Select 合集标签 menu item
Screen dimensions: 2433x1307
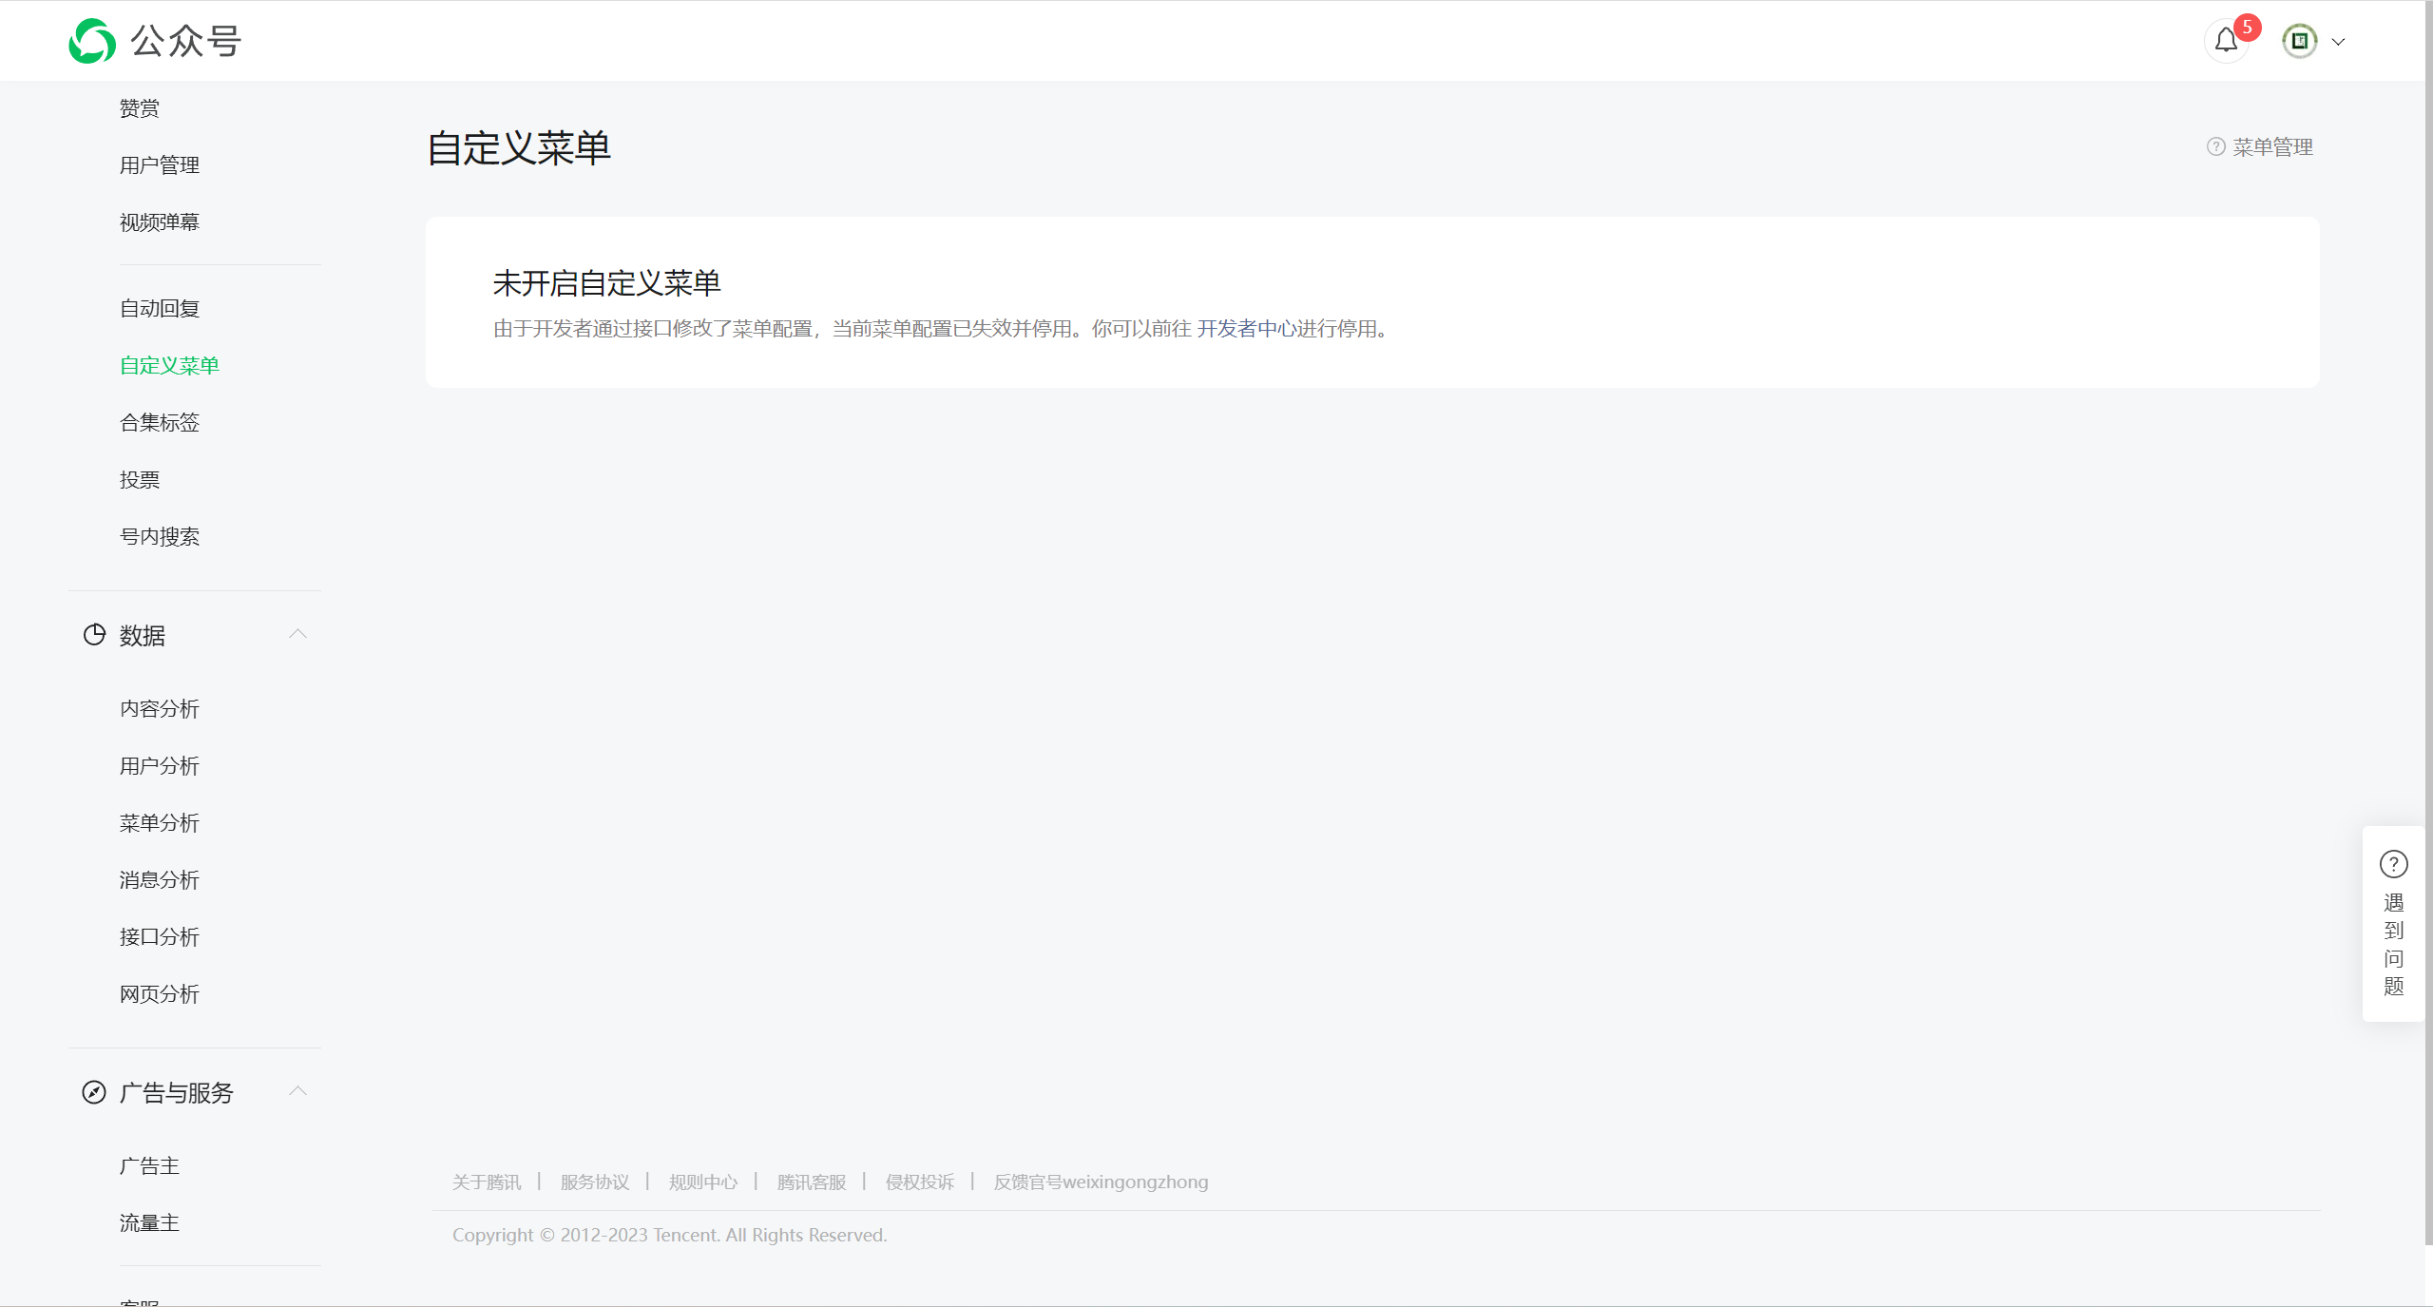tap(160, 423)
